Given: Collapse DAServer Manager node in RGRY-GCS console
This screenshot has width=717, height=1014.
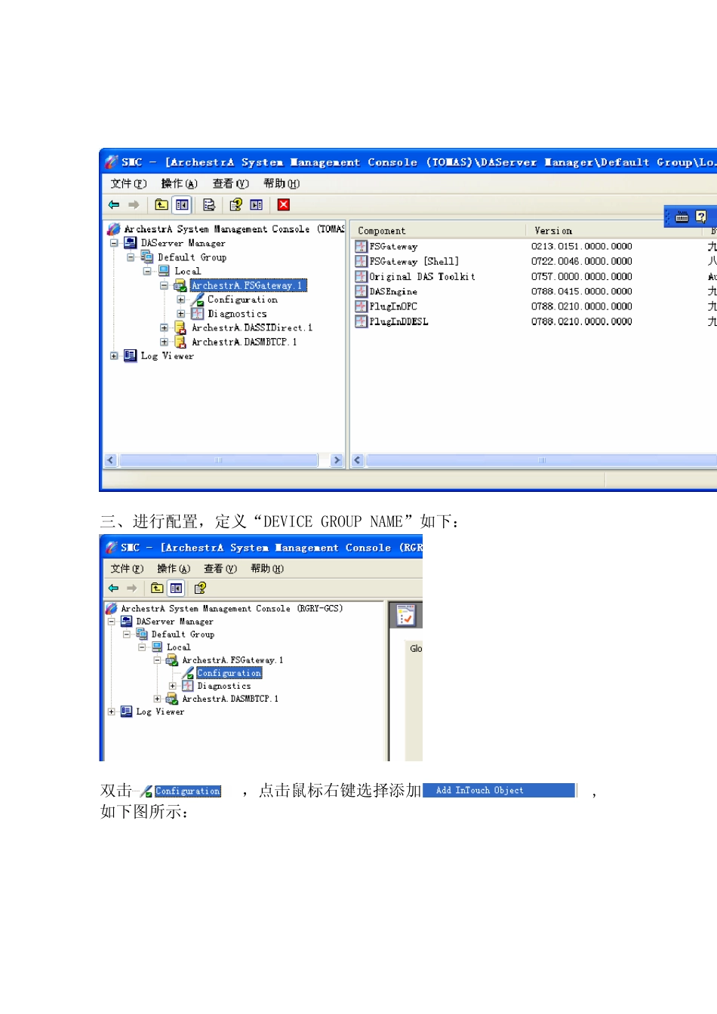Looking at the screenshot, I should point(111,622).
